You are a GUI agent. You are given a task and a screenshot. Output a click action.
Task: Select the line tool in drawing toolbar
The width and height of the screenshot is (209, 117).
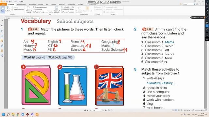(207, 14)
